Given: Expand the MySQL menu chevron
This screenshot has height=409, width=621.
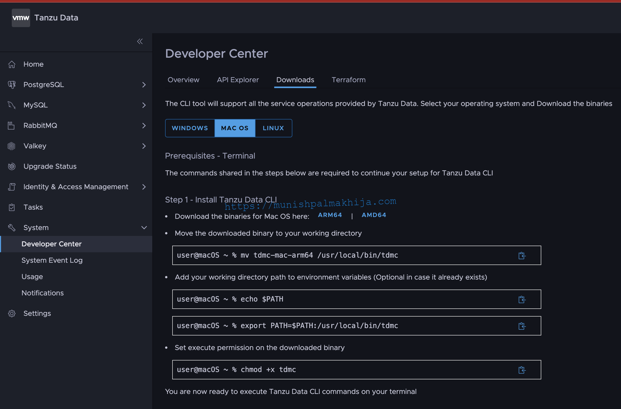Looking at the screenshot, I should pos(144,105).
